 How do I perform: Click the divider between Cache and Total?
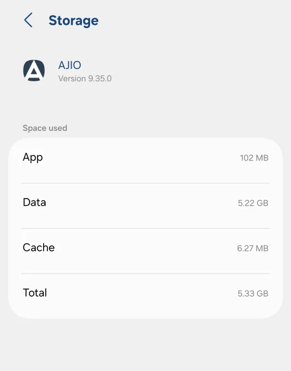pyautogui.click(x=145, y=273)
